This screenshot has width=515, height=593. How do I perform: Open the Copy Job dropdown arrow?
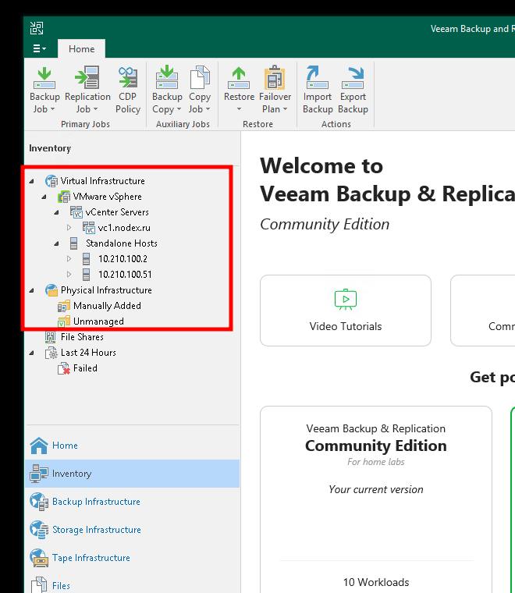(x=208, y=109)
